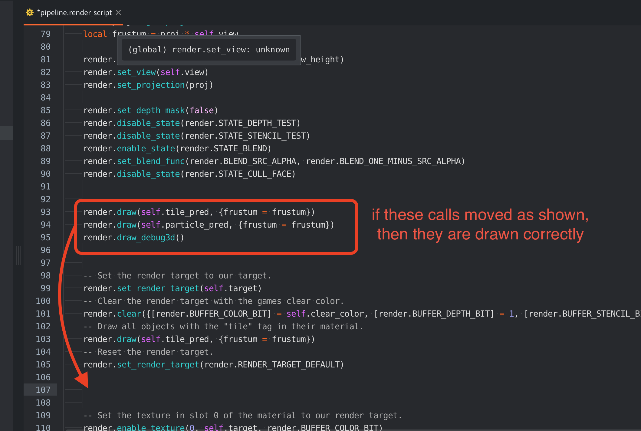Click the gear icon on pipeline.render_script tab

pos(30,12)
